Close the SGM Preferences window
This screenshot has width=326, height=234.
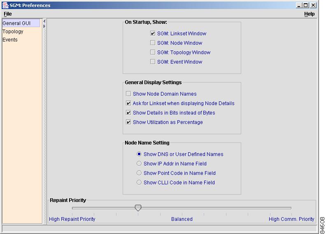click(313, 5)
